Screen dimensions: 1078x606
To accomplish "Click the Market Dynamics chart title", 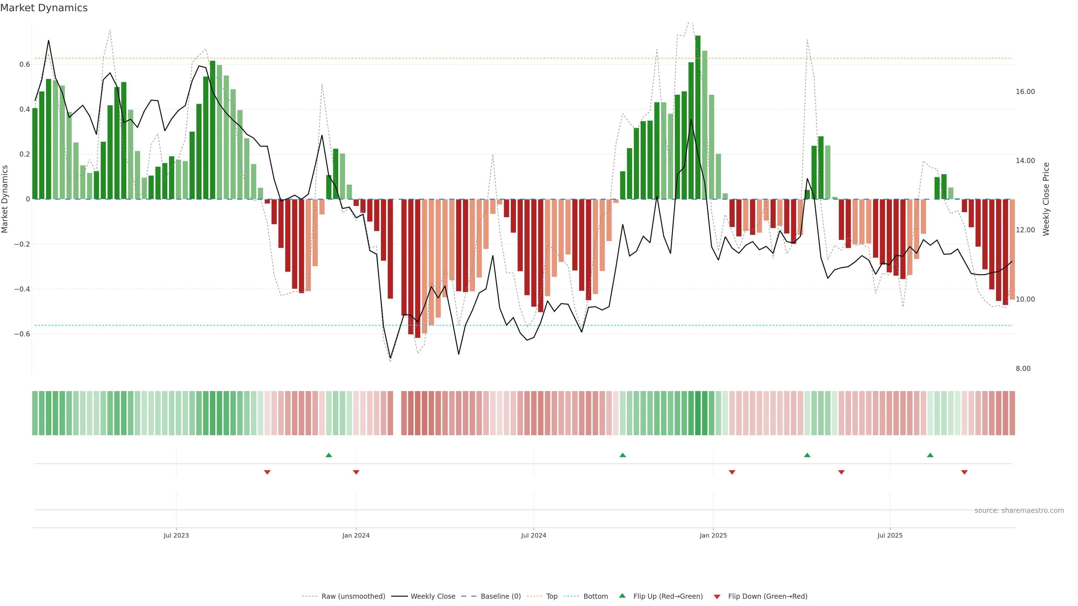I will click(44, 8).
